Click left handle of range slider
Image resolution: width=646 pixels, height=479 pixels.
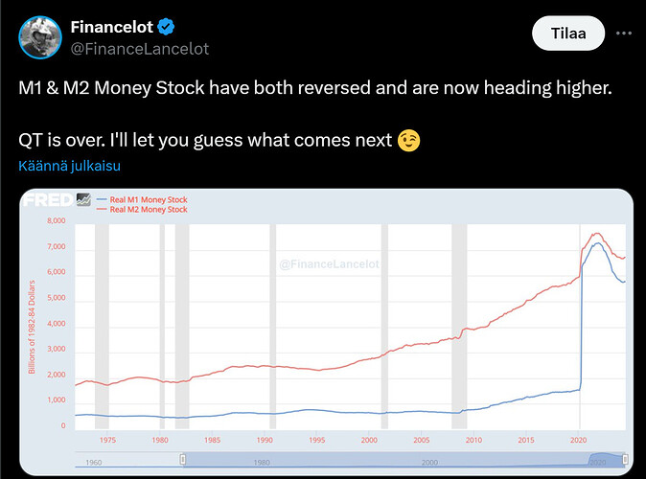coord(183,459)
